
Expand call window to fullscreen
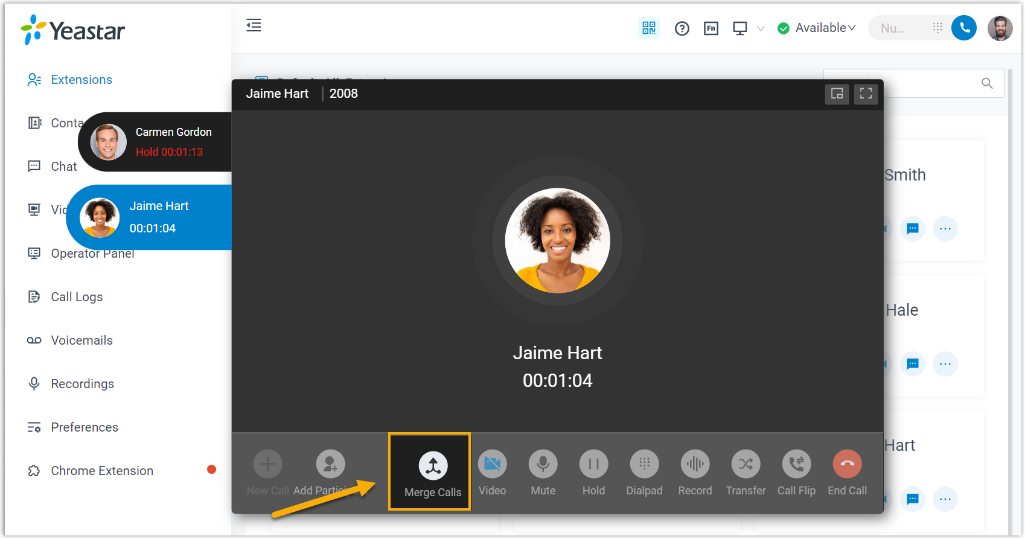866,94
